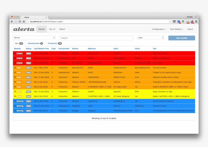The height and width of the screenshot is (147, 208).
Task: Click the red Critical severity badge
Action: pos(19,53)
